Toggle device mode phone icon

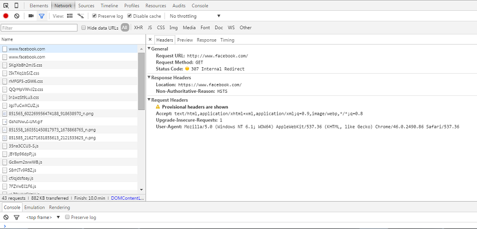click(x=17, y=5)
